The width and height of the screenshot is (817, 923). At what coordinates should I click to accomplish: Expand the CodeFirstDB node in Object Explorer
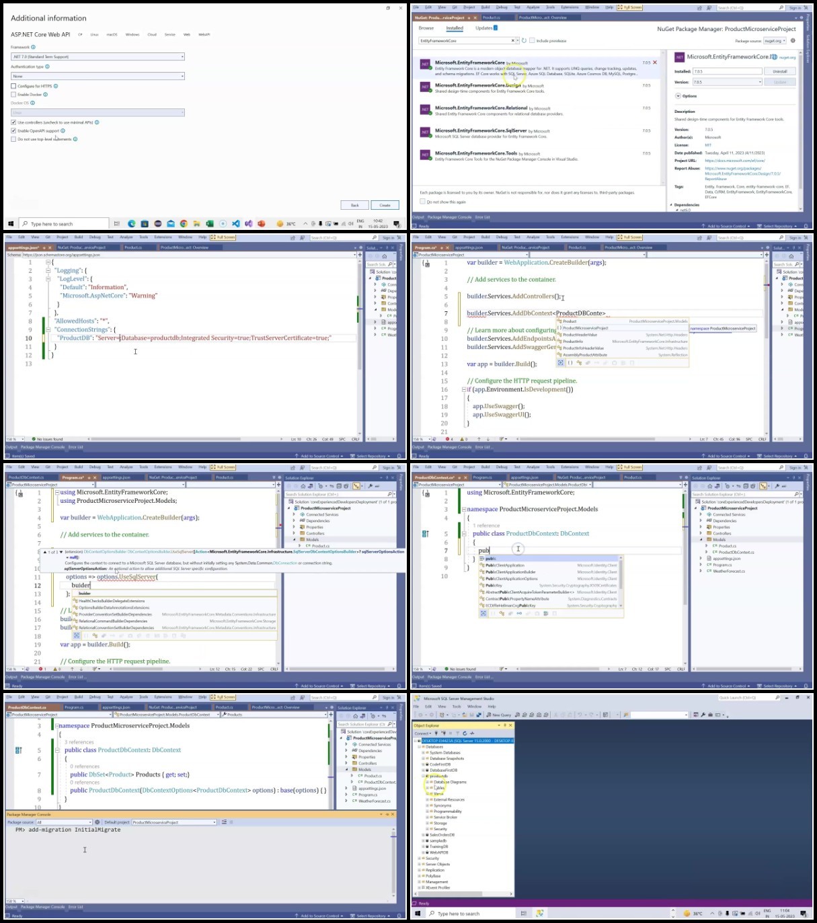tap(423, 764)
